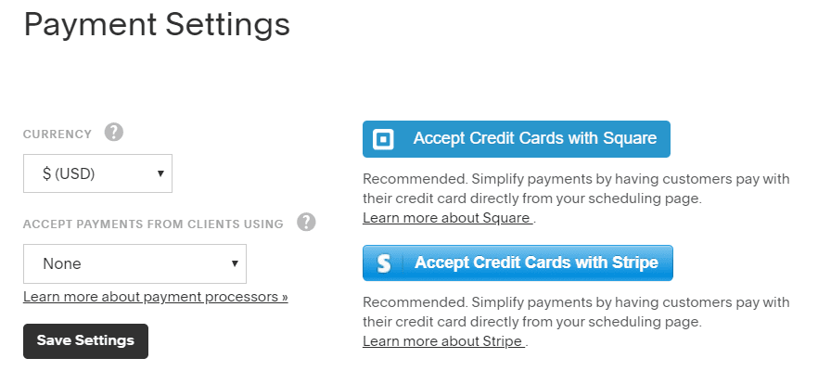Image resolution: width=818 pixels, height=384 pixels.
Task: Open the None payment method selector
Action: point(134,263)
